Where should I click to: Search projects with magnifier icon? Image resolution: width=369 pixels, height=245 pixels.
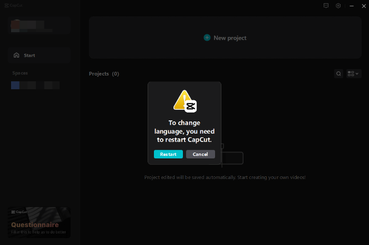(338, 73)
